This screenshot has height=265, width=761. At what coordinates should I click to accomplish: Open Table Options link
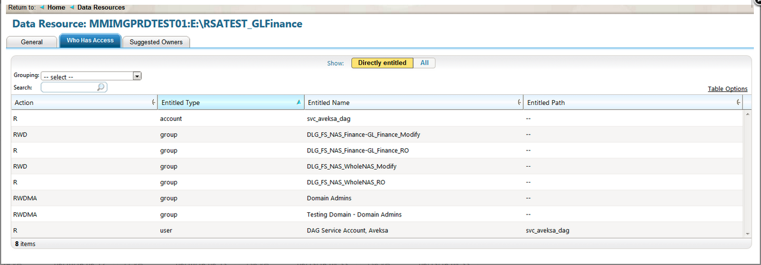[727, 89]
